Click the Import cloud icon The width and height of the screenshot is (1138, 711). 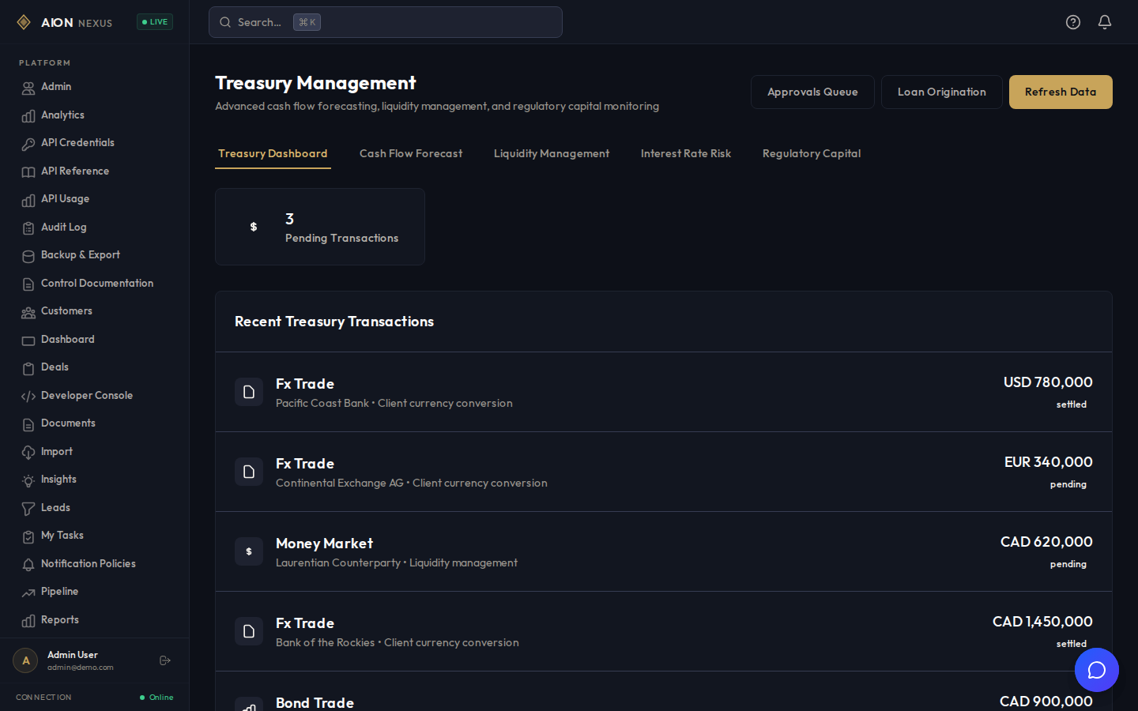point(28,453)
